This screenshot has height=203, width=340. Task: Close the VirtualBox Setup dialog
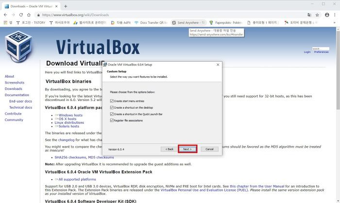[x=218, y=65]
